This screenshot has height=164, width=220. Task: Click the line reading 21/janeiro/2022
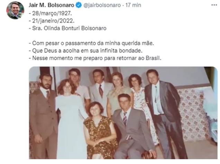click(x=52, y=21)
